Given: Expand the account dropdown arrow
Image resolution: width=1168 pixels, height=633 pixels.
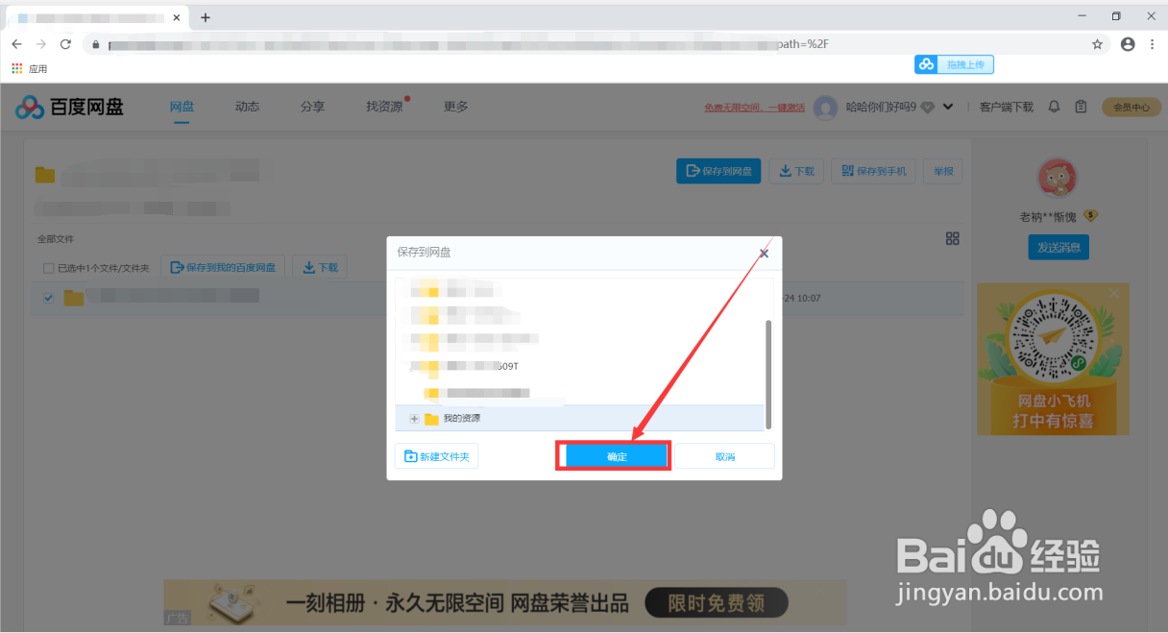Looking at the screenshot, I should click(948, 108).
